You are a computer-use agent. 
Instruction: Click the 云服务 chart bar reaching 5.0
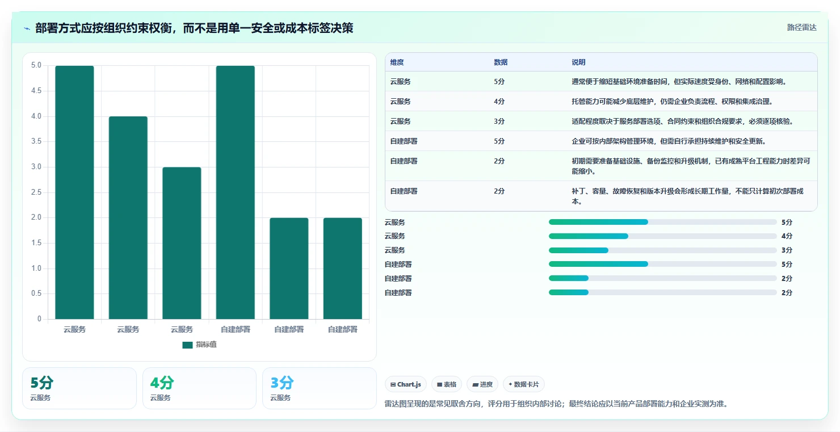74,192
